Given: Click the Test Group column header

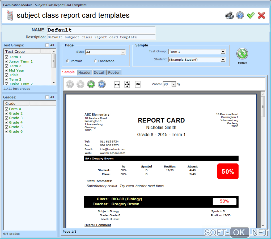Looking at the screenshot, I should [x=22, y=51].
